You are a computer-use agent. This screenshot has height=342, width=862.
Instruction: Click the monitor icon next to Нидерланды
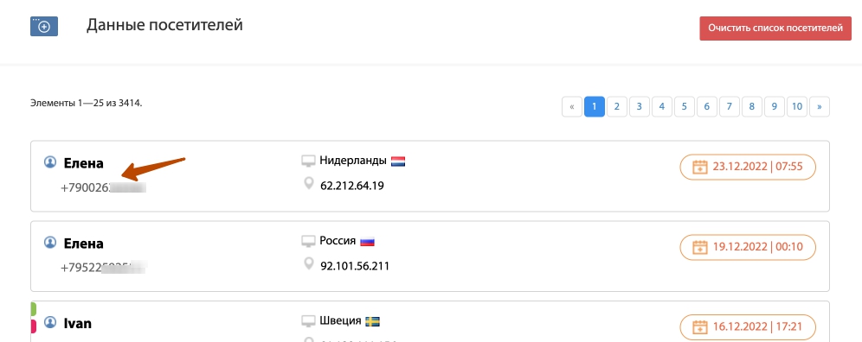(308, 161)
